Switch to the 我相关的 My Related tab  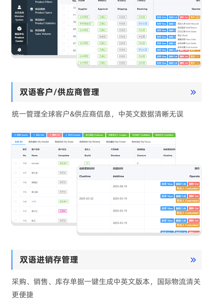click(x=89, y=142)
